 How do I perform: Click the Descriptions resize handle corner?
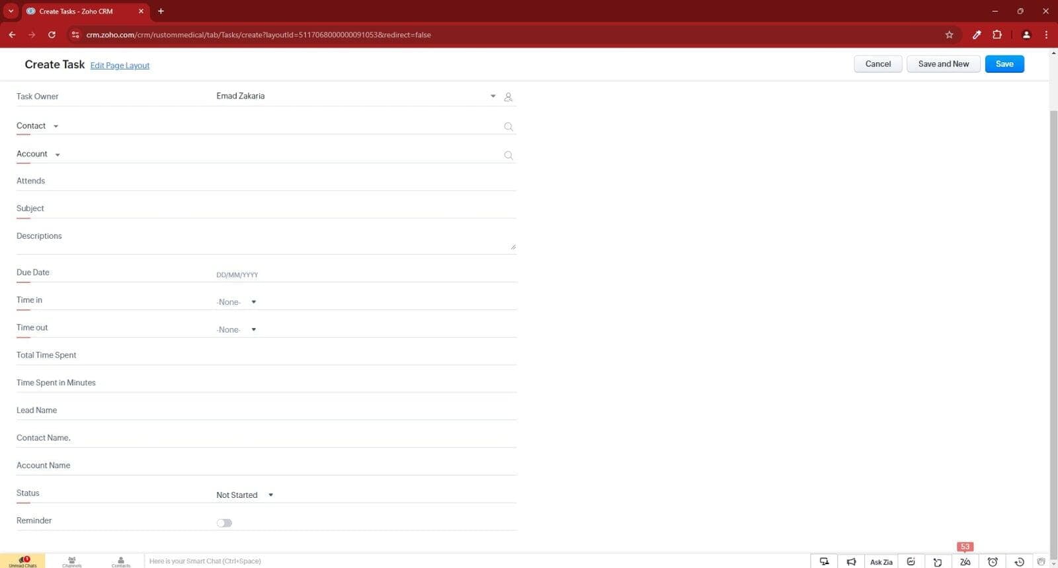pyautogui.click(x=513, y=247)
